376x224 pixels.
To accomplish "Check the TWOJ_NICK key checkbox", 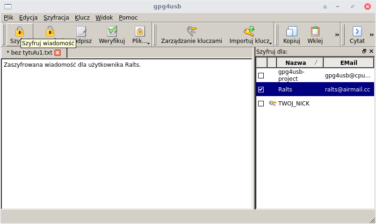I will point(261,104).
